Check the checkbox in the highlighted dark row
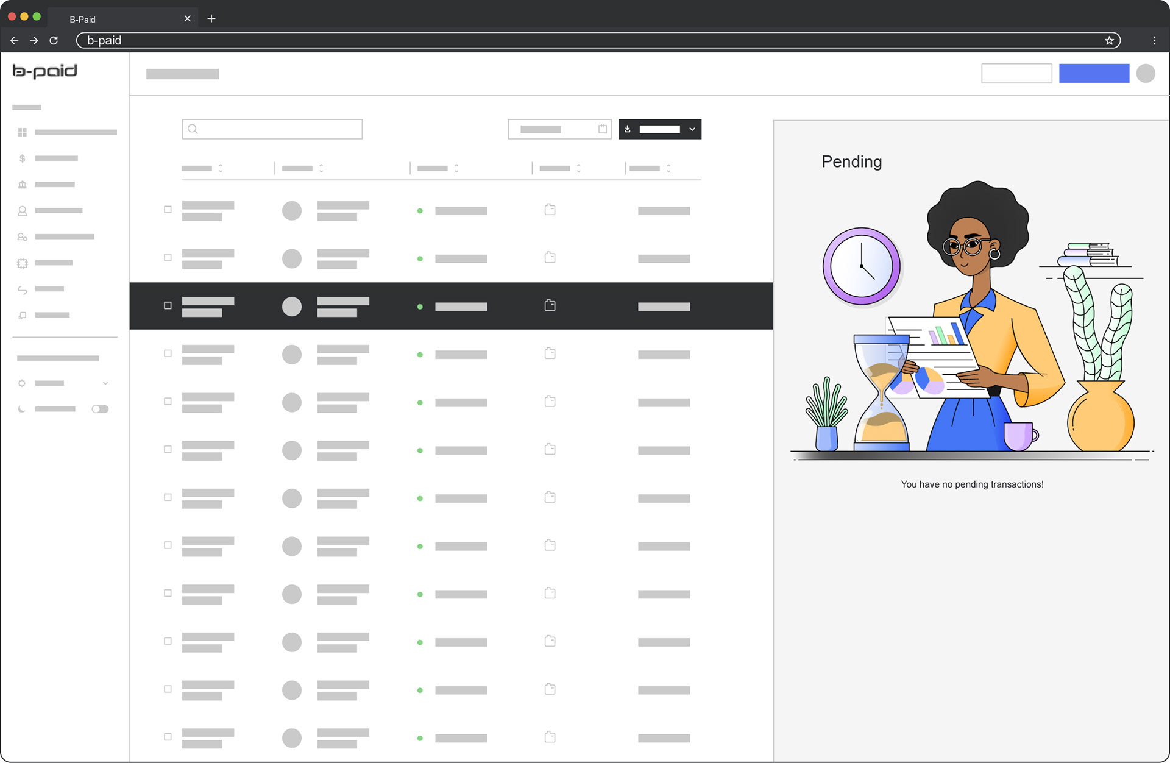The image size is (1170, 763). [168, 305]
